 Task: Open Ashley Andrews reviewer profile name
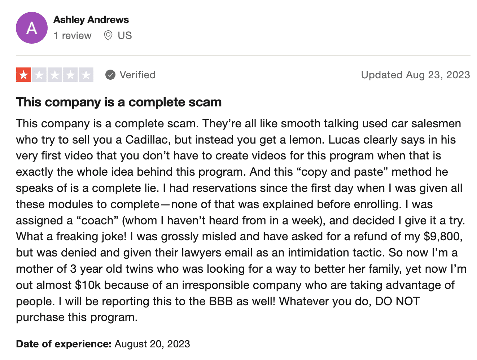91,20
